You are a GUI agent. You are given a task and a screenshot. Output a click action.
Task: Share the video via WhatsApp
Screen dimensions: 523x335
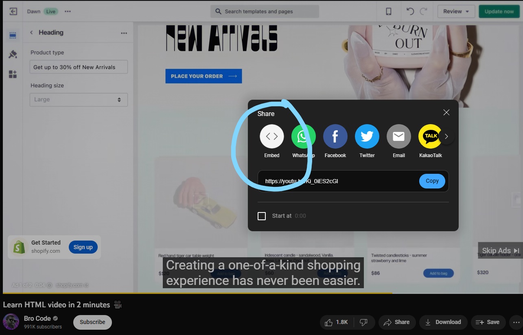point(303,137)
